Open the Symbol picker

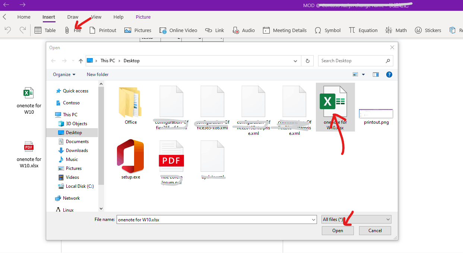(327, 30)
